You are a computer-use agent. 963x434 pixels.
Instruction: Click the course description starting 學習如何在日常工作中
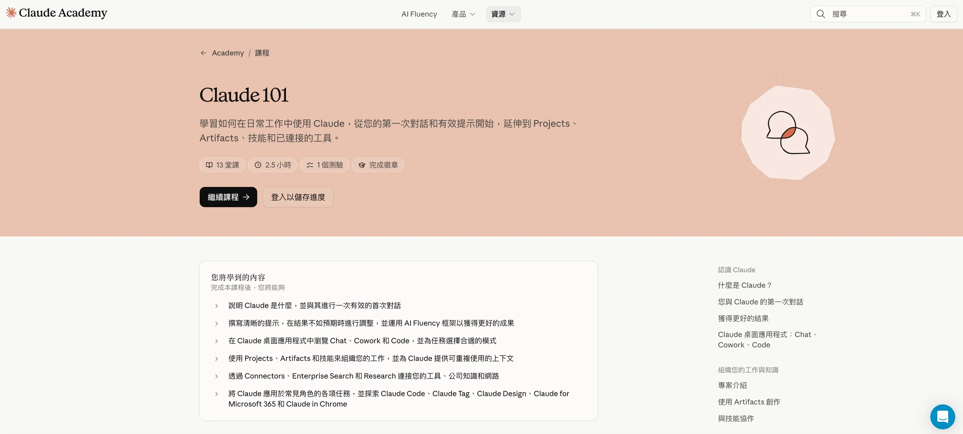coord(389,131)
